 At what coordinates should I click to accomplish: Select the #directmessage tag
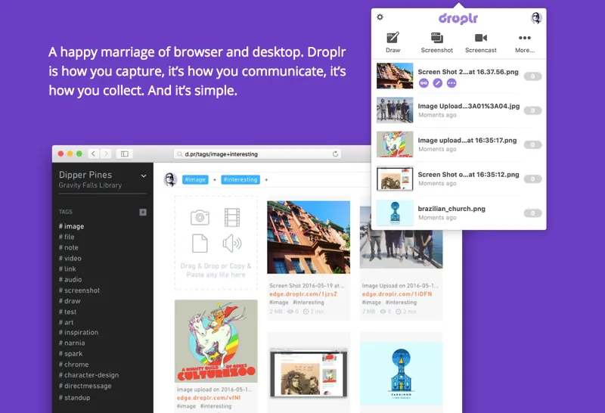pyautogui.click(x=85, y=386)
